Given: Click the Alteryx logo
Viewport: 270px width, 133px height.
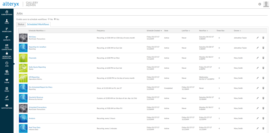Looking at the screenshot, I should 11,4.
